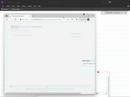This screenshot has width=130, height=97.
Task: Toggle the Left Tail checkbox
Action: pos(14,35)
